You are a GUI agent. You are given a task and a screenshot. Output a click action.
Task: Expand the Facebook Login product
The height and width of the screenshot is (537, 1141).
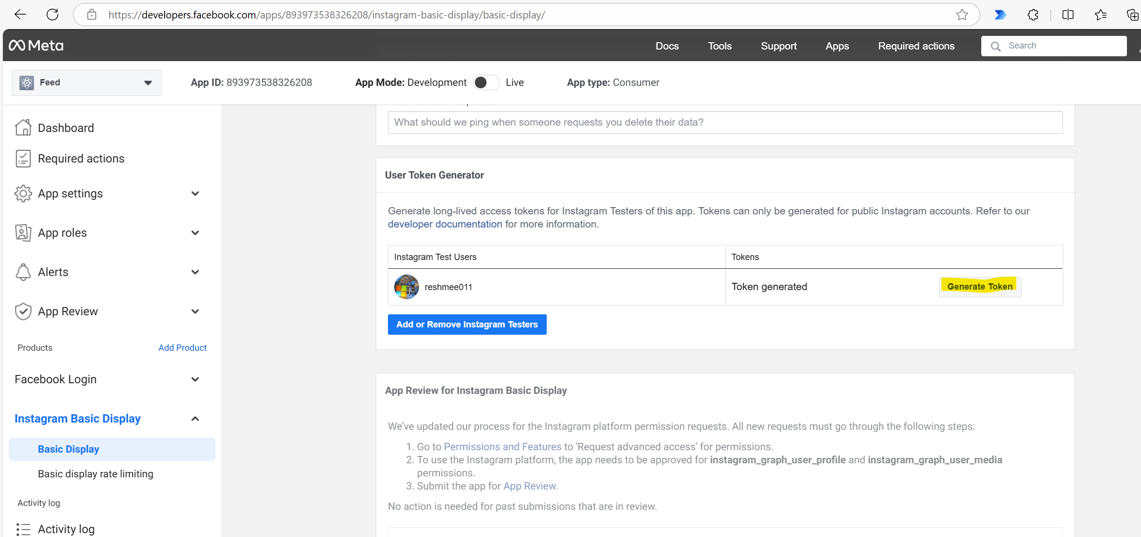(195, 379)
